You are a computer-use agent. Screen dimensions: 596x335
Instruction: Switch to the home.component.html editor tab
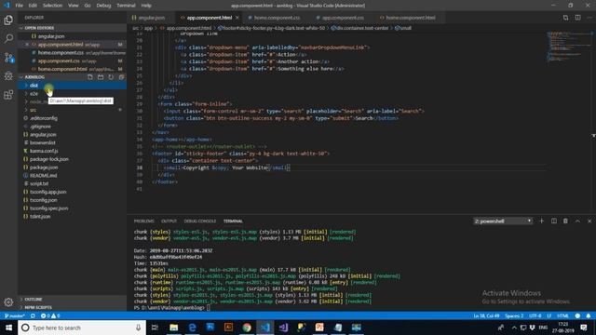410,18
